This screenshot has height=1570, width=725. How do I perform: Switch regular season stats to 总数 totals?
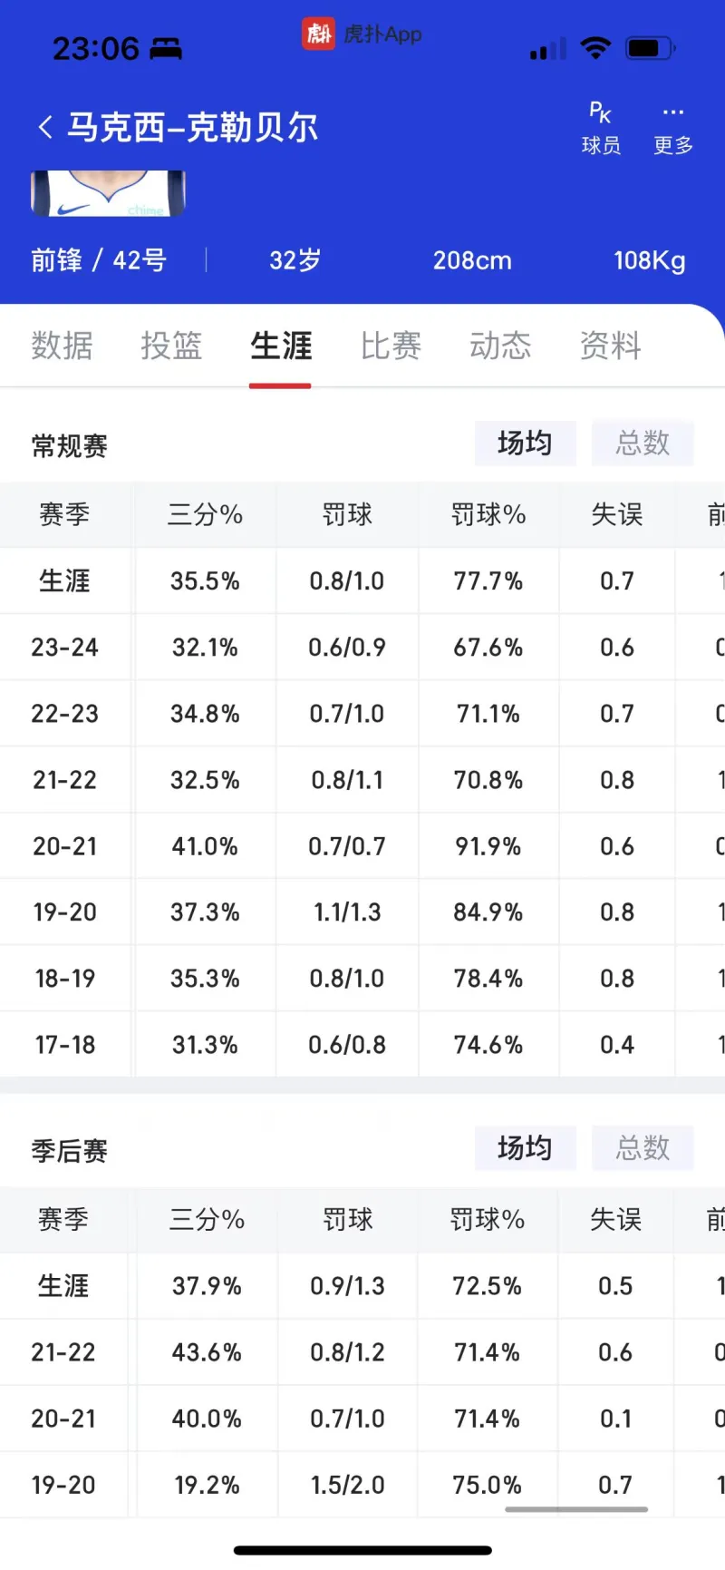pyautogui.click(x=642, y=444)
